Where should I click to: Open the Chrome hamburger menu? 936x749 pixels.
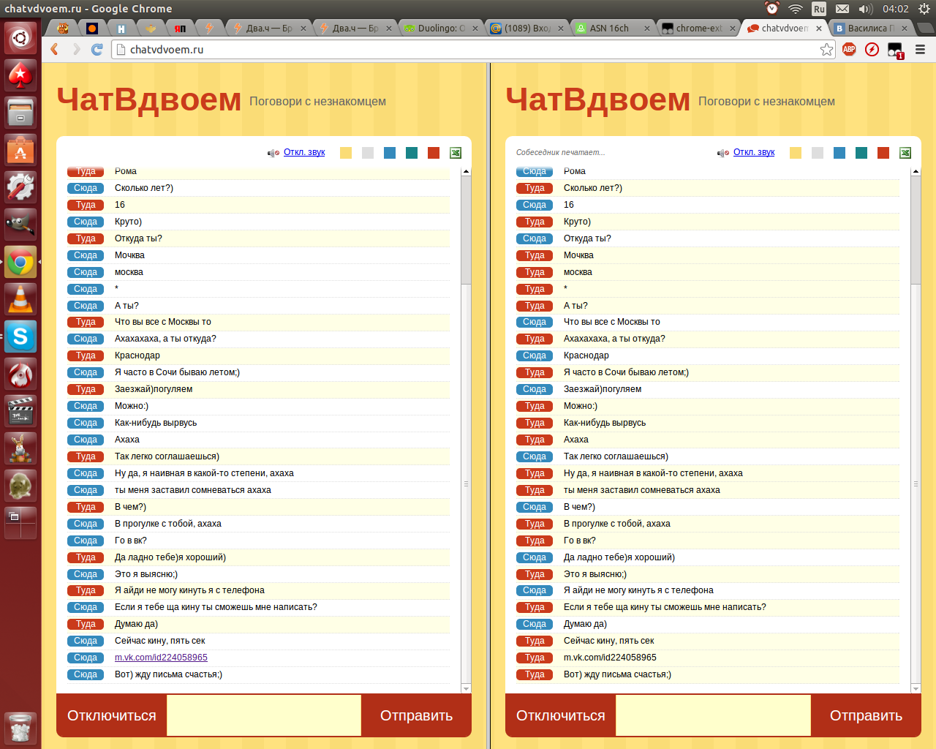pyautogui.click(x=920, y=49)
